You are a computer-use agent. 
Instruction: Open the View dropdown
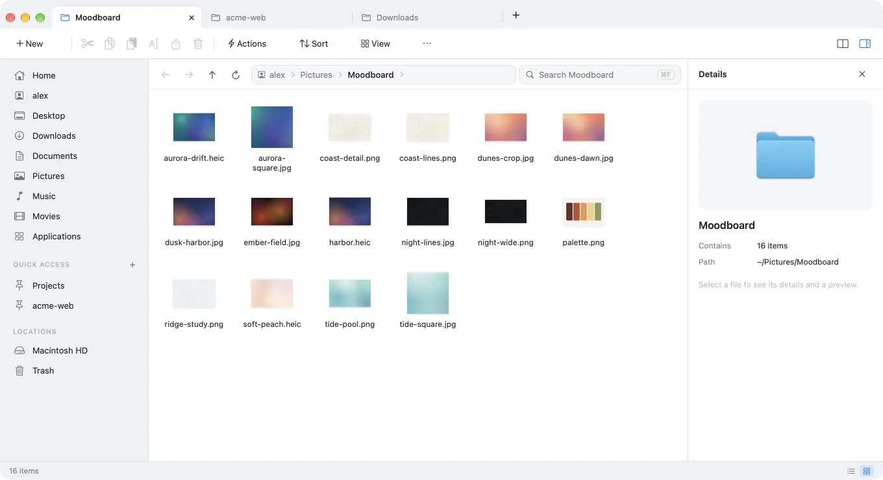[375, 43]
